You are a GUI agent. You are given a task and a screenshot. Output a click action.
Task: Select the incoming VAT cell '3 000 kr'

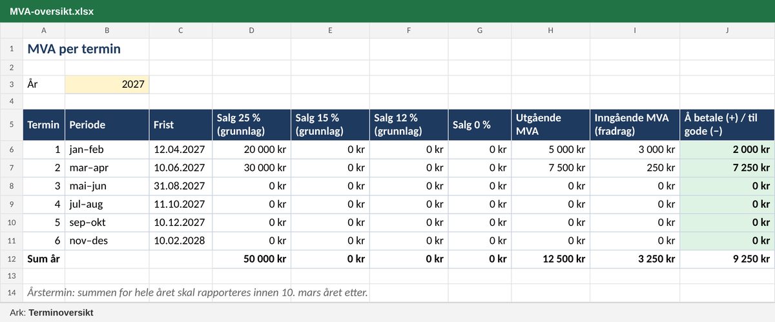[635, 149]
